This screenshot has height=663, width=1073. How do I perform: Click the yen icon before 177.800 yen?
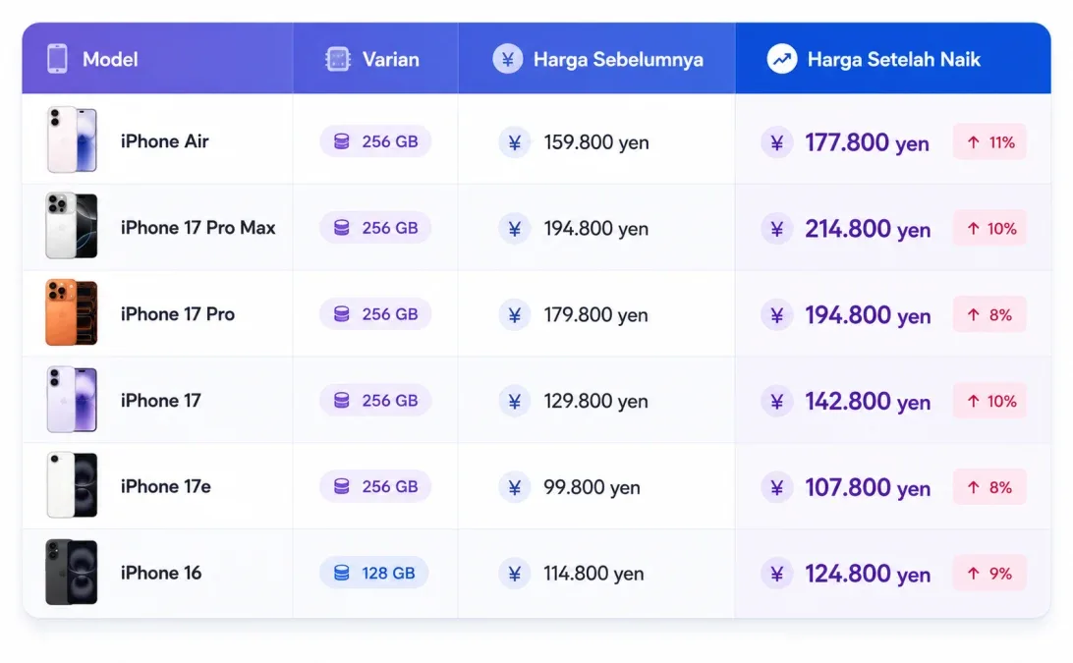[x=776, y=142]
